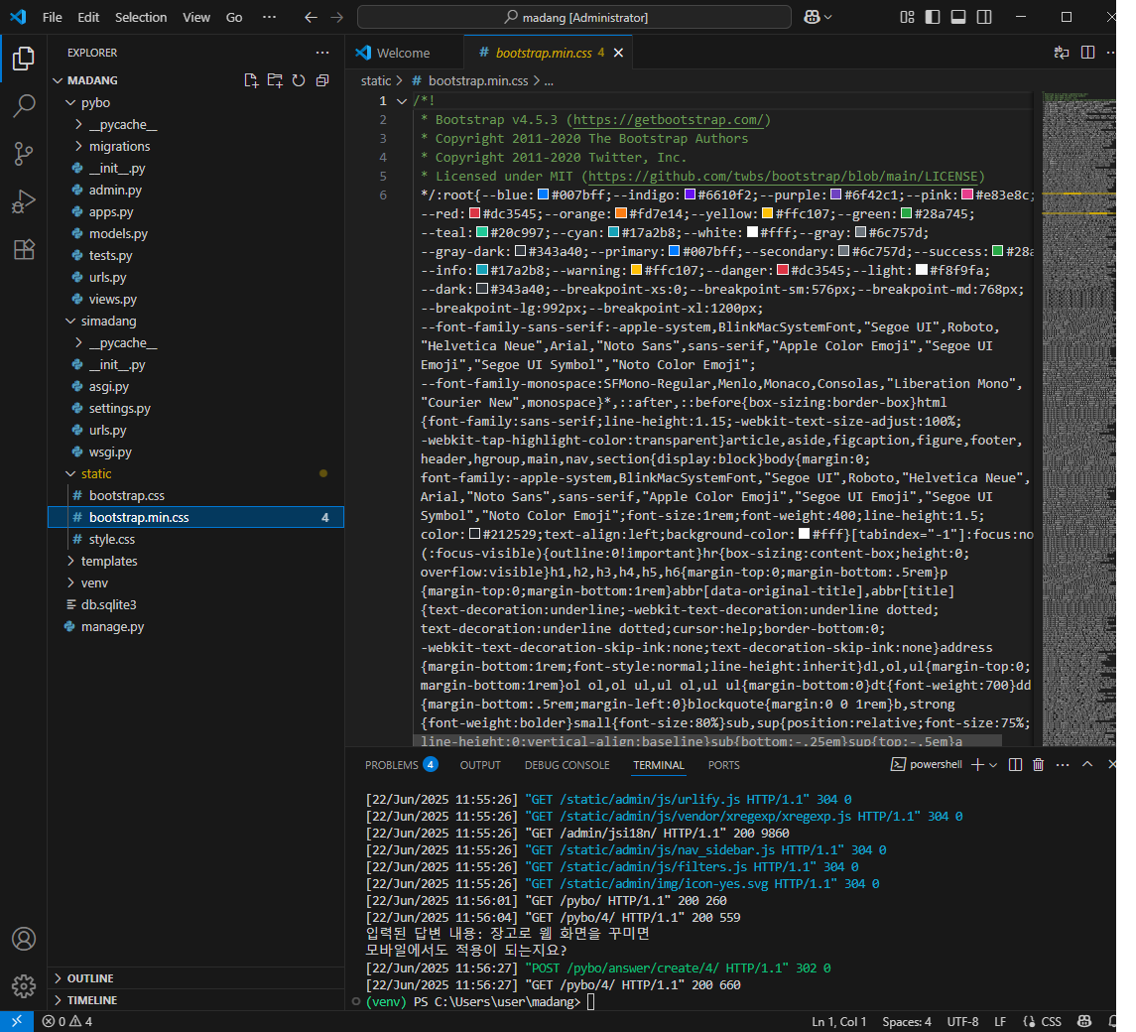Viewport: 1136px width, 1032px height.
Task: Open GitHub LICENSE link in code
Action: point(783,176)
